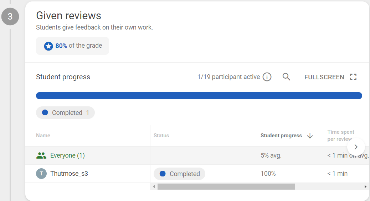Image resolution: width=370 pixels, height=201 pixels.
Task: Click the scrollbar left arrow
Action: pyautogui.click(x=154, y=187)
